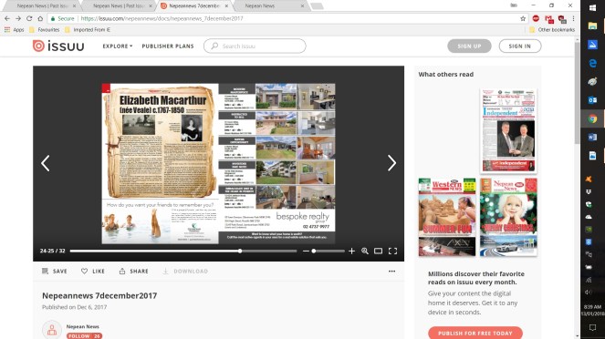Click the red adblock extension icon
The height and width of the screenshot is (339, 605).
(x=536, y=18)
